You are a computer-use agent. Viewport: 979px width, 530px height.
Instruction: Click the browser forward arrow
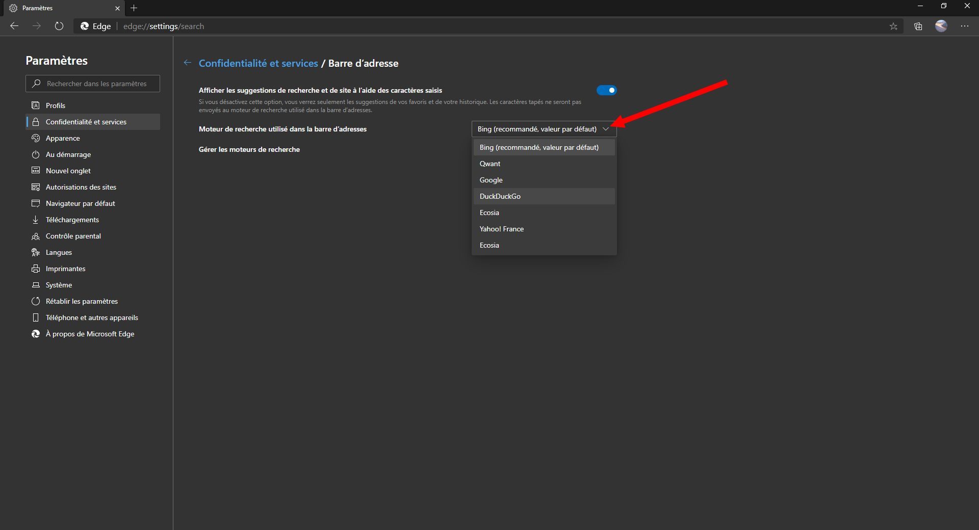coord(37,26)
